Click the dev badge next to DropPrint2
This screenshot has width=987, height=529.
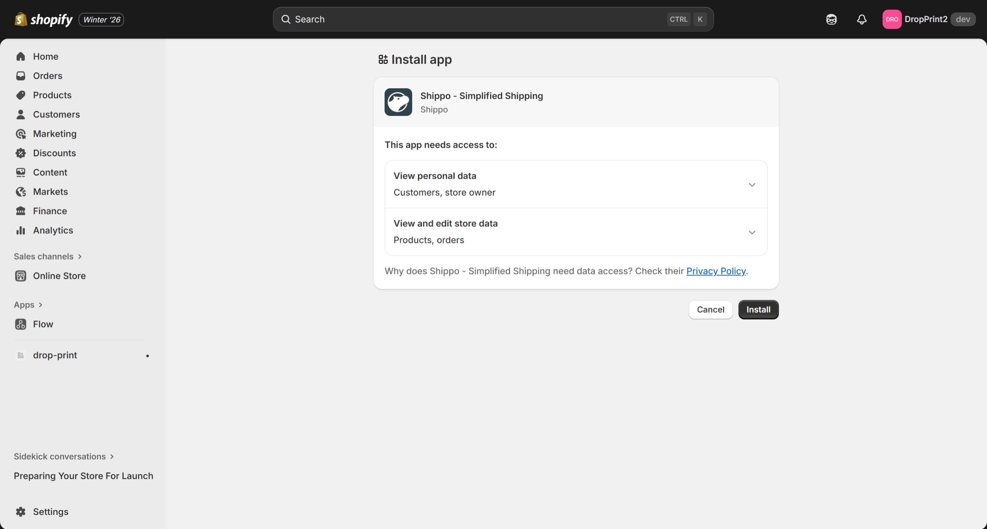(x=963, y=19)
